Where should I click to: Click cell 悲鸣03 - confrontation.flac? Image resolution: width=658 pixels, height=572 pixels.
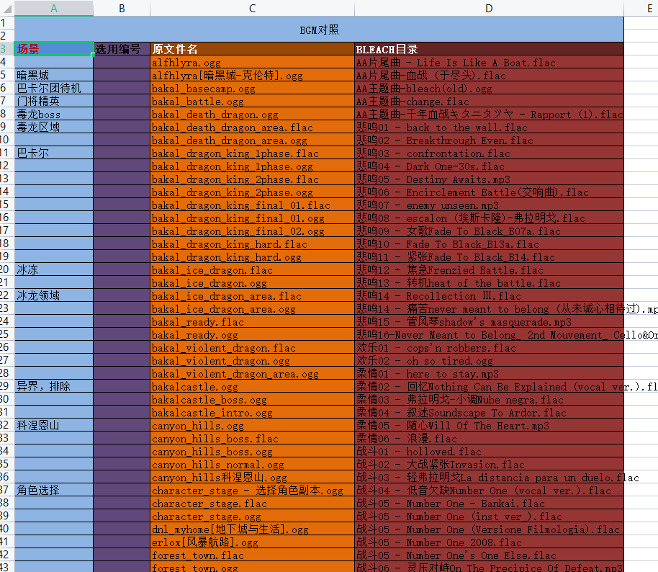pyautogui.click(x=489, y=153)
